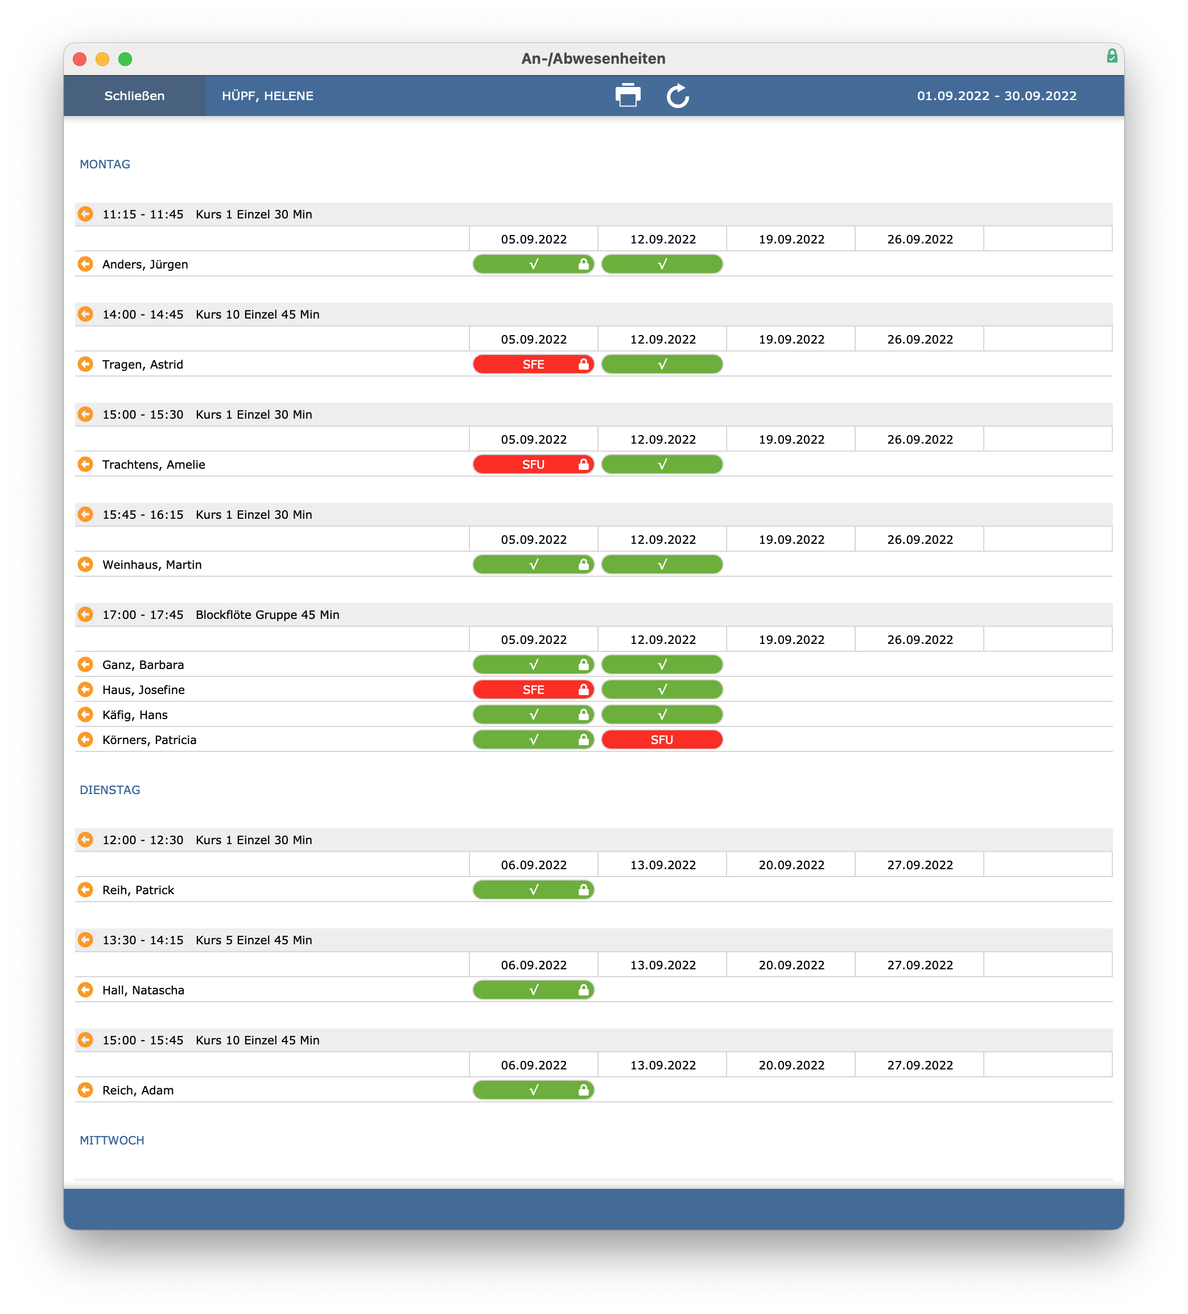Screen dimensions: 1188x1314
Task: Select the MONTAG section heading
Action: 105,164
